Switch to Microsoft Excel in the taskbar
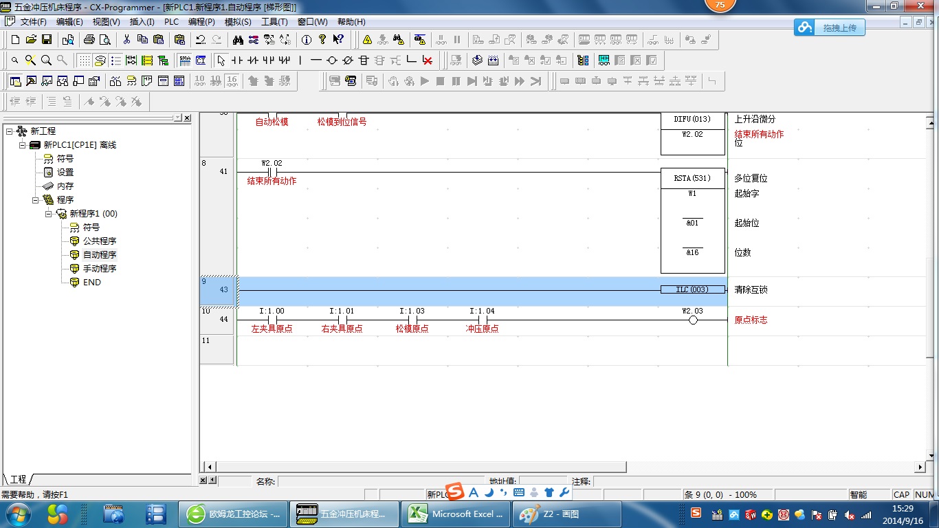 pyautogui.click(x=455, y=514)
